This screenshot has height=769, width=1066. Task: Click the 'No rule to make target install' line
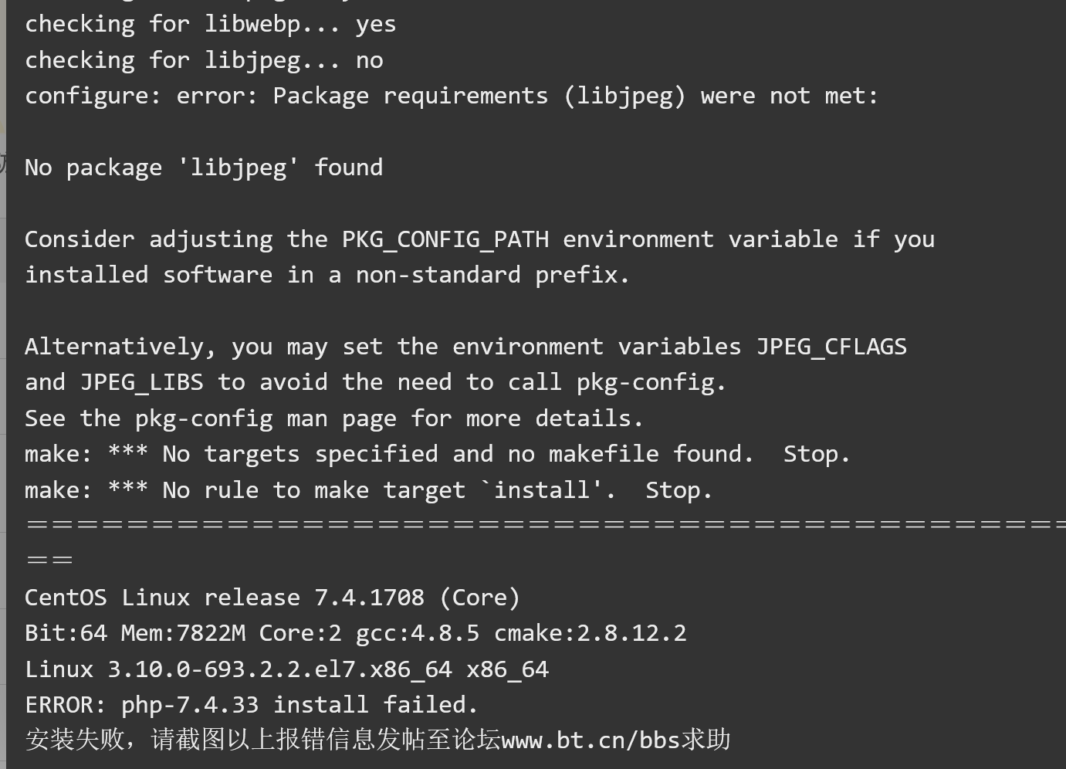pyautogui.click(x=368, y=490)
